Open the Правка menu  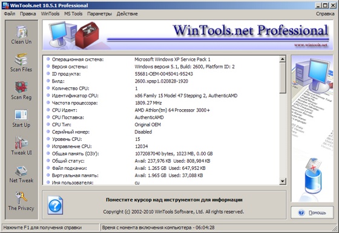28,14
